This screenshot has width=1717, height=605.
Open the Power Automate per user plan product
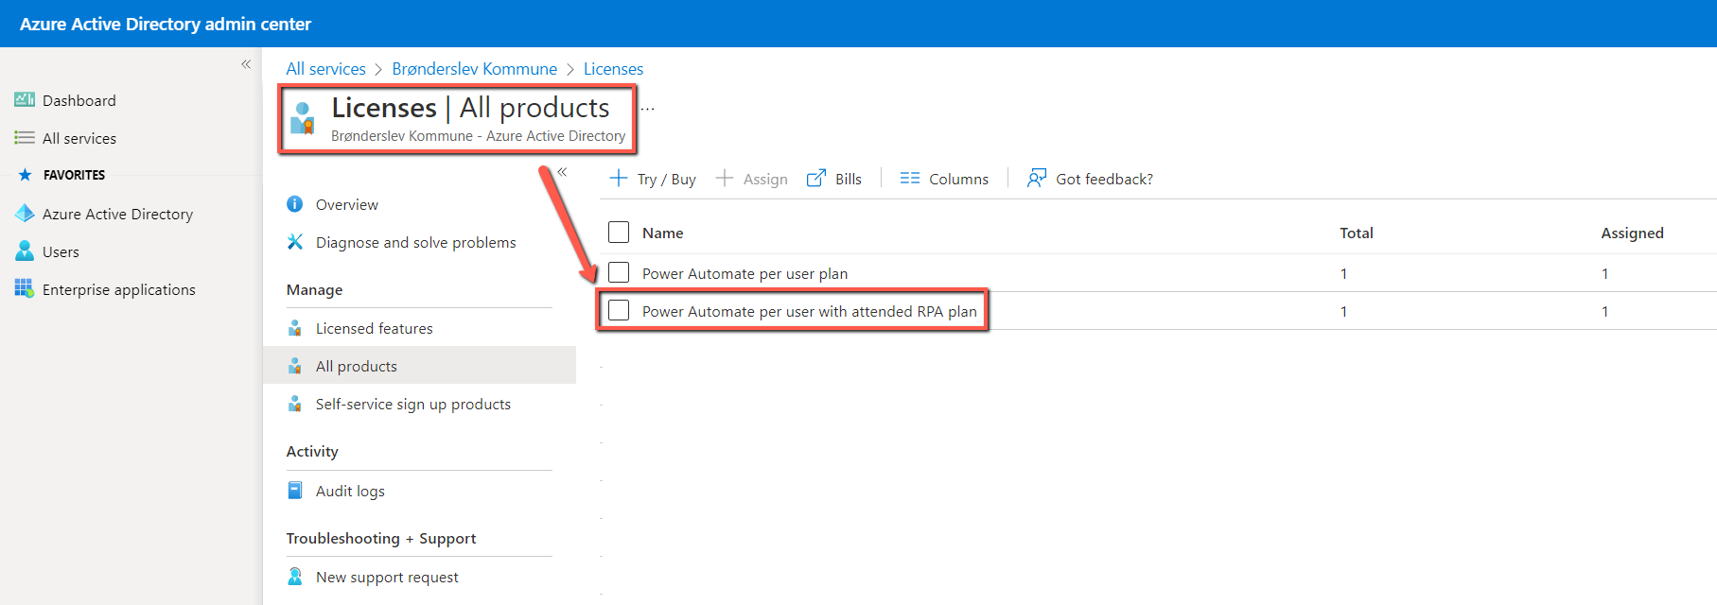[x=745, y=273]
